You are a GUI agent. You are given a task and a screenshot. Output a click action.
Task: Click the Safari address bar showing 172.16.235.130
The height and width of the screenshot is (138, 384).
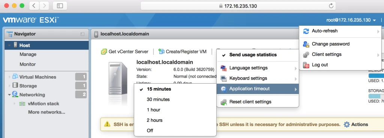coord(238,6)
